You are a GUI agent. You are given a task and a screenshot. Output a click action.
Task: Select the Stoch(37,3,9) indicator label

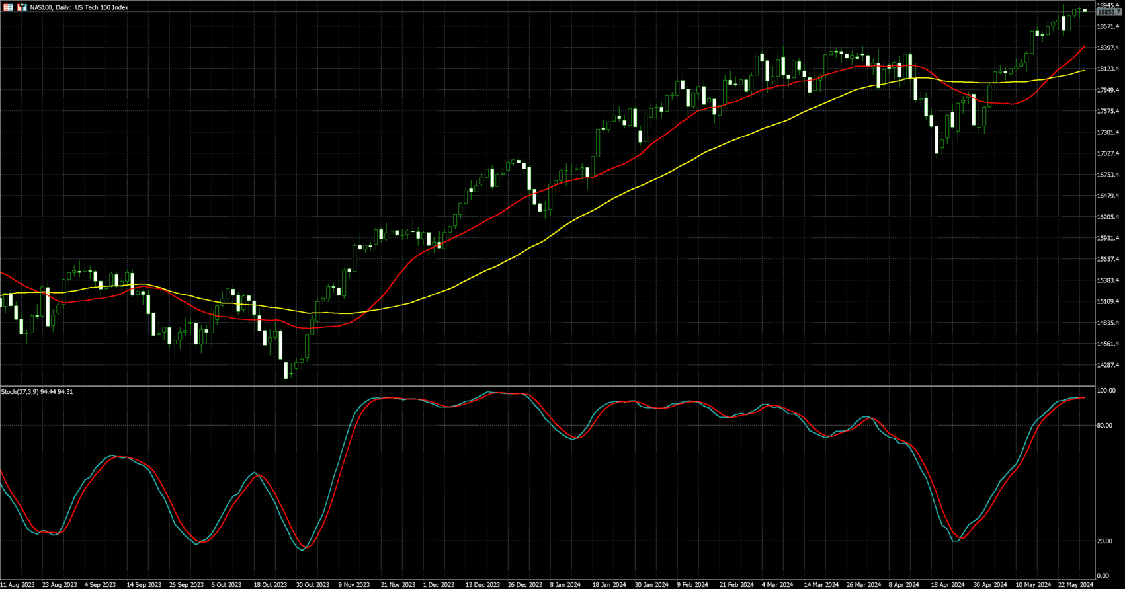[x=37, y=392]
